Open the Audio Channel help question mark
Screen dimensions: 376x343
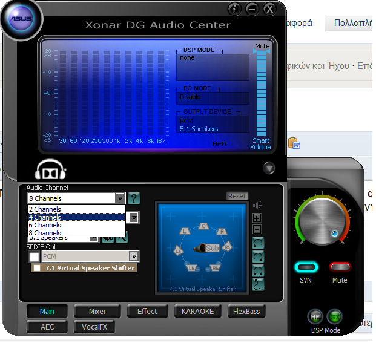(134, 198)
